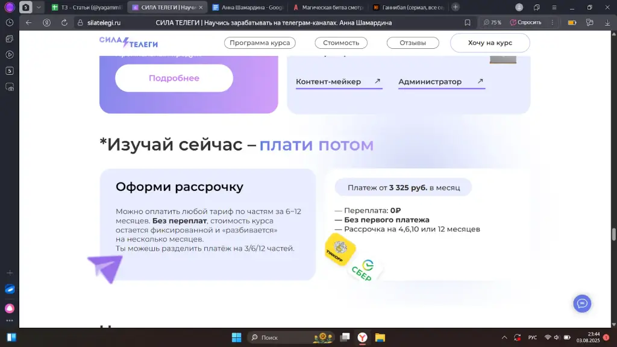The image size is (617, 347).
Task: Open the clock showing 23:44
Action: pyautogui.click(x=588, y=337)
